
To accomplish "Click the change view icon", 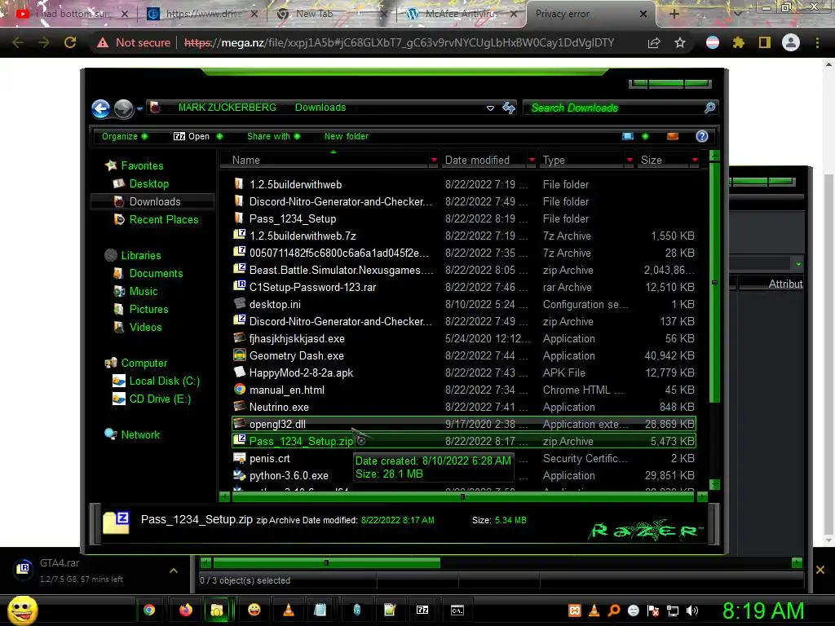I will pos(628,136).
